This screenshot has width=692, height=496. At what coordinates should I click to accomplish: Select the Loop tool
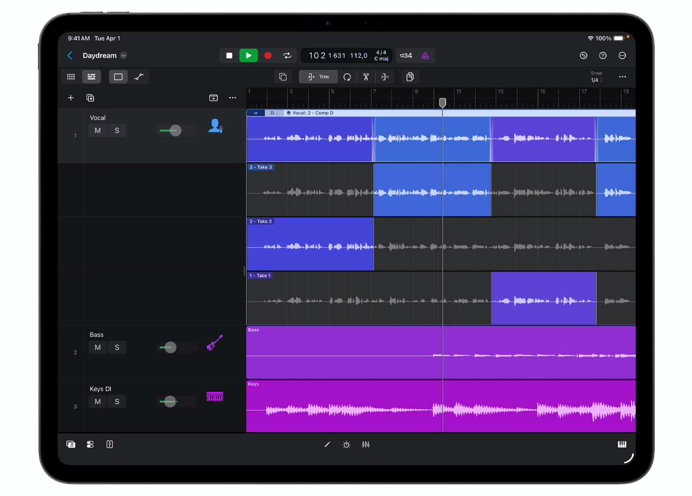click(347, 77)
